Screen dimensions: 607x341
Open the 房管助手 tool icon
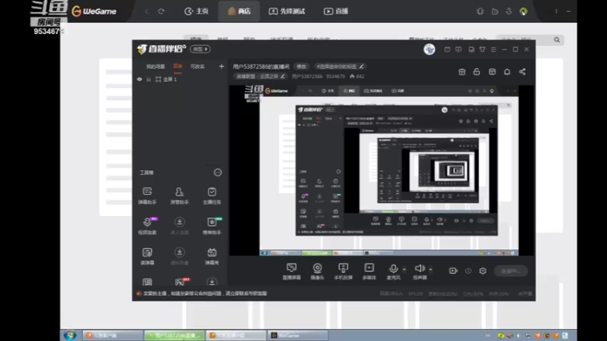pyautogui.click(x=179, y=196)
